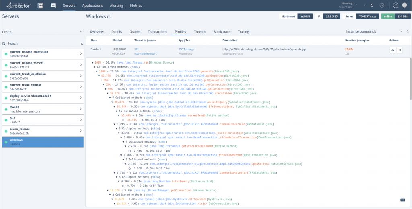This screenshot has height=209, width=412.
Task: Switch to the Overview tab
Action: [97, 31]
